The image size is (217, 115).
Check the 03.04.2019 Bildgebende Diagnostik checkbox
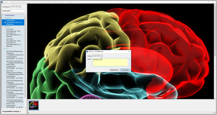5,84
